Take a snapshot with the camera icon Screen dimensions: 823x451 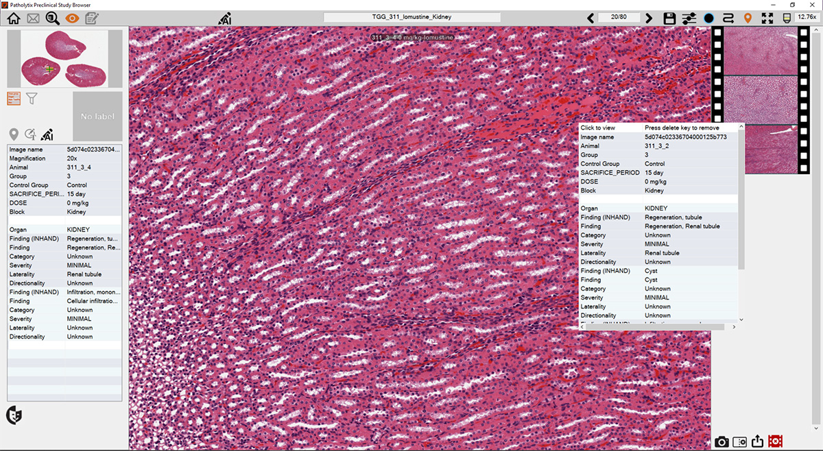[721, 442]
